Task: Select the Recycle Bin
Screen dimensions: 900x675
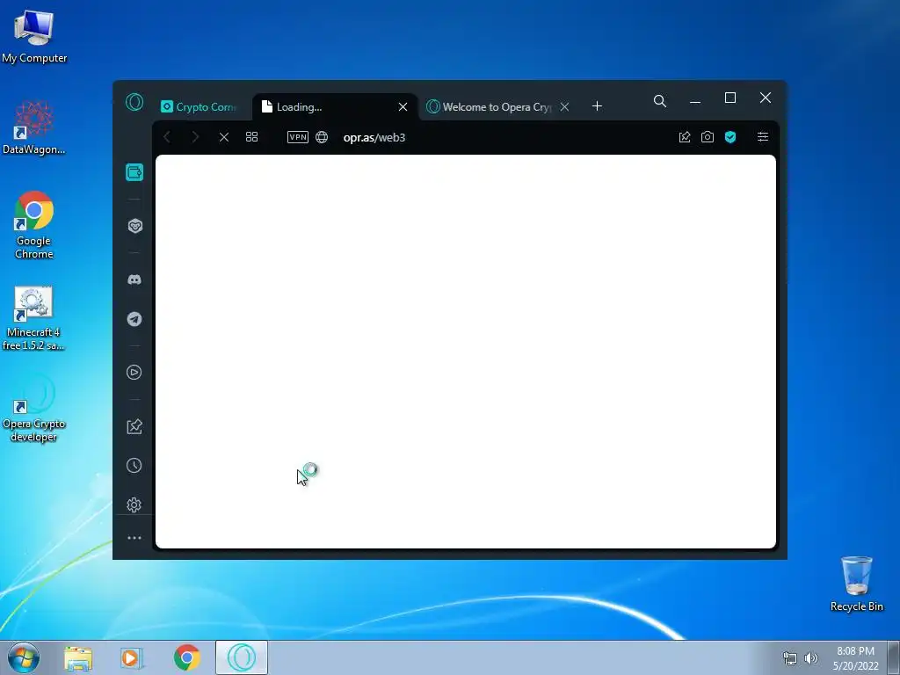Action: coord(856,584)
